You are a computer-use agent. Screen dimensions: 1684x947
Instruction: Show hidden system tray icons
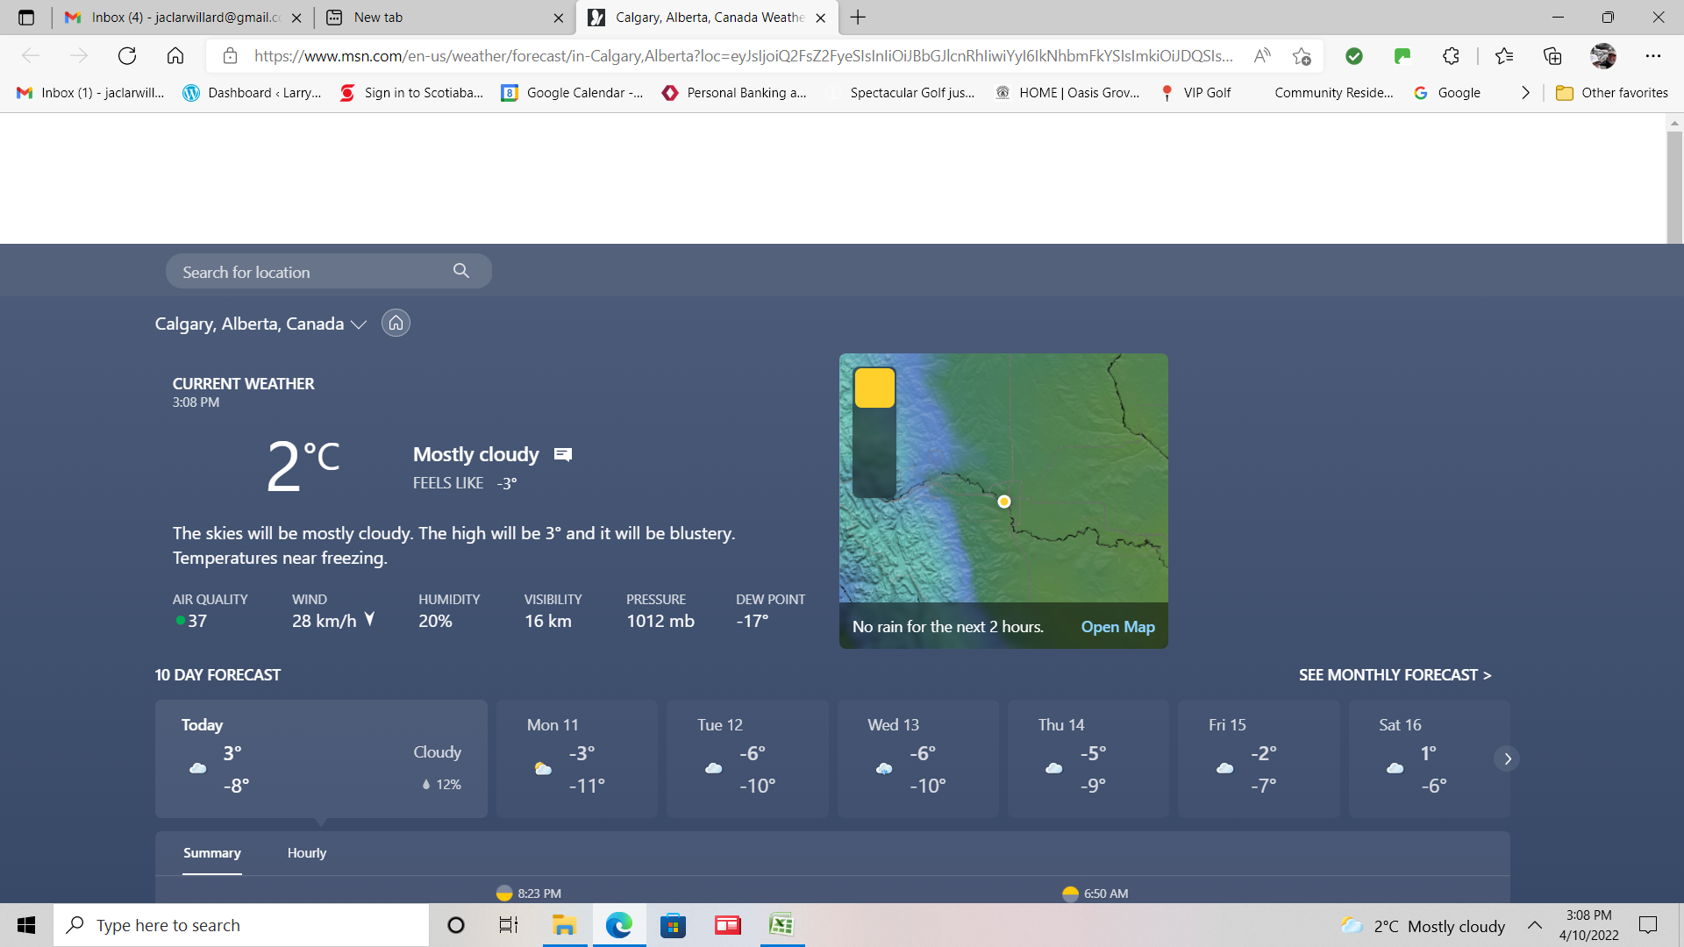[x=1534, y=925]
